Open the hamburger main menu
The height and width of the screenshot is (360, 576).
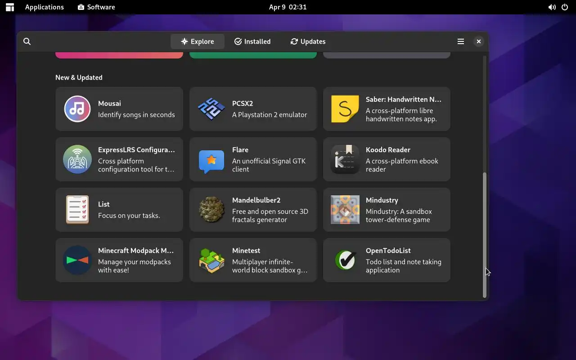pyautogui.click(x=461, y=41)
